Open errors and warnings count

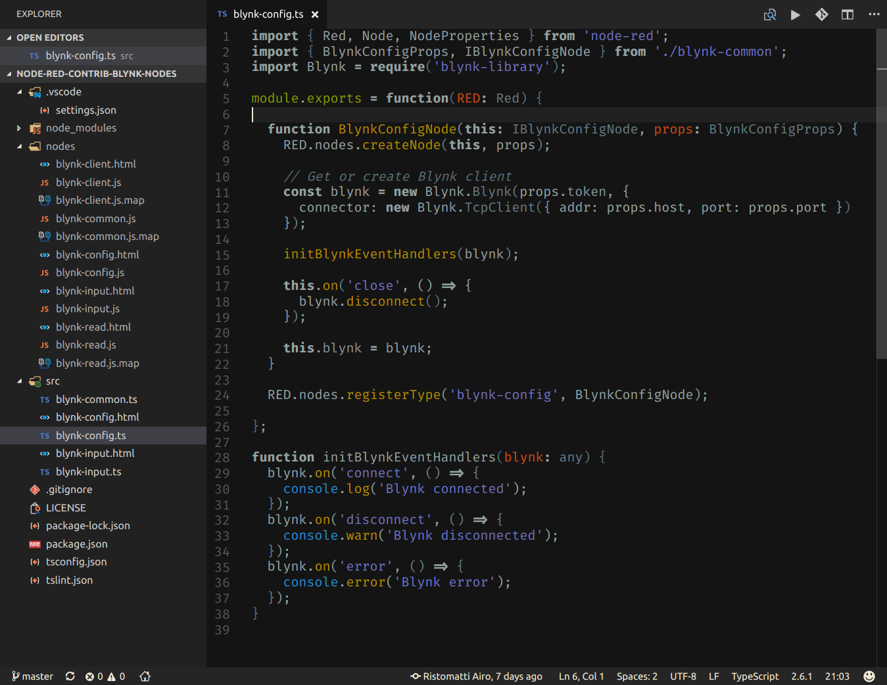(105, 676)
